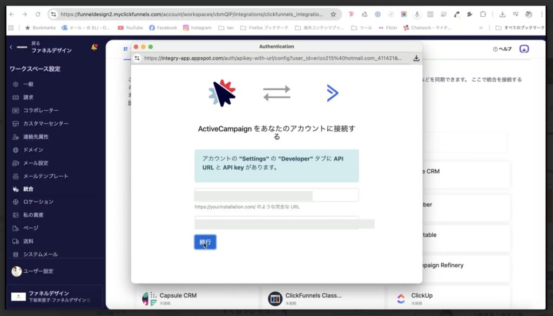Image resolution: width=553 pixels, height=316 pixels.
Task: Expand the bookmarks overflow chevron
Action: pos(481,27)
